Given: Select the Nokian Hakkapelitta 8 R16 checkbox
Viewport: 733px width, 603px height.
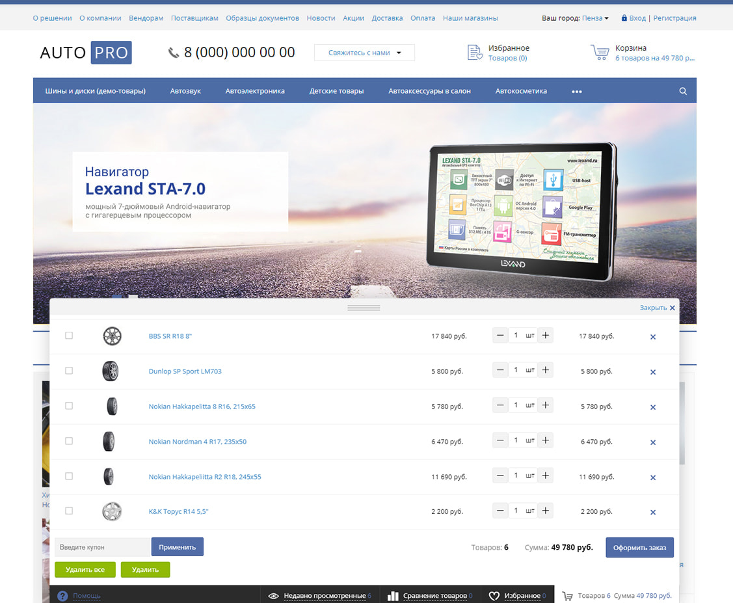Looking at the screenshot, I should tap(69, 406).
